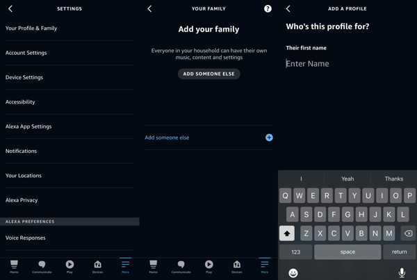Open Alexa Privacy
417x280 pixels.
69,200
